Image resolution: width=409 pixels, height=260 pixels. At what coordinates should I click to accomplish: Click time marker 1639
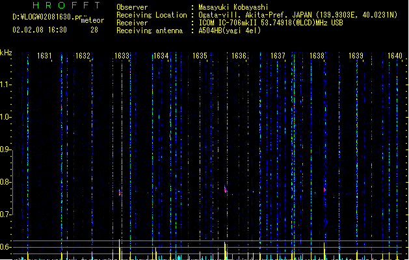(x=356, y=56)
